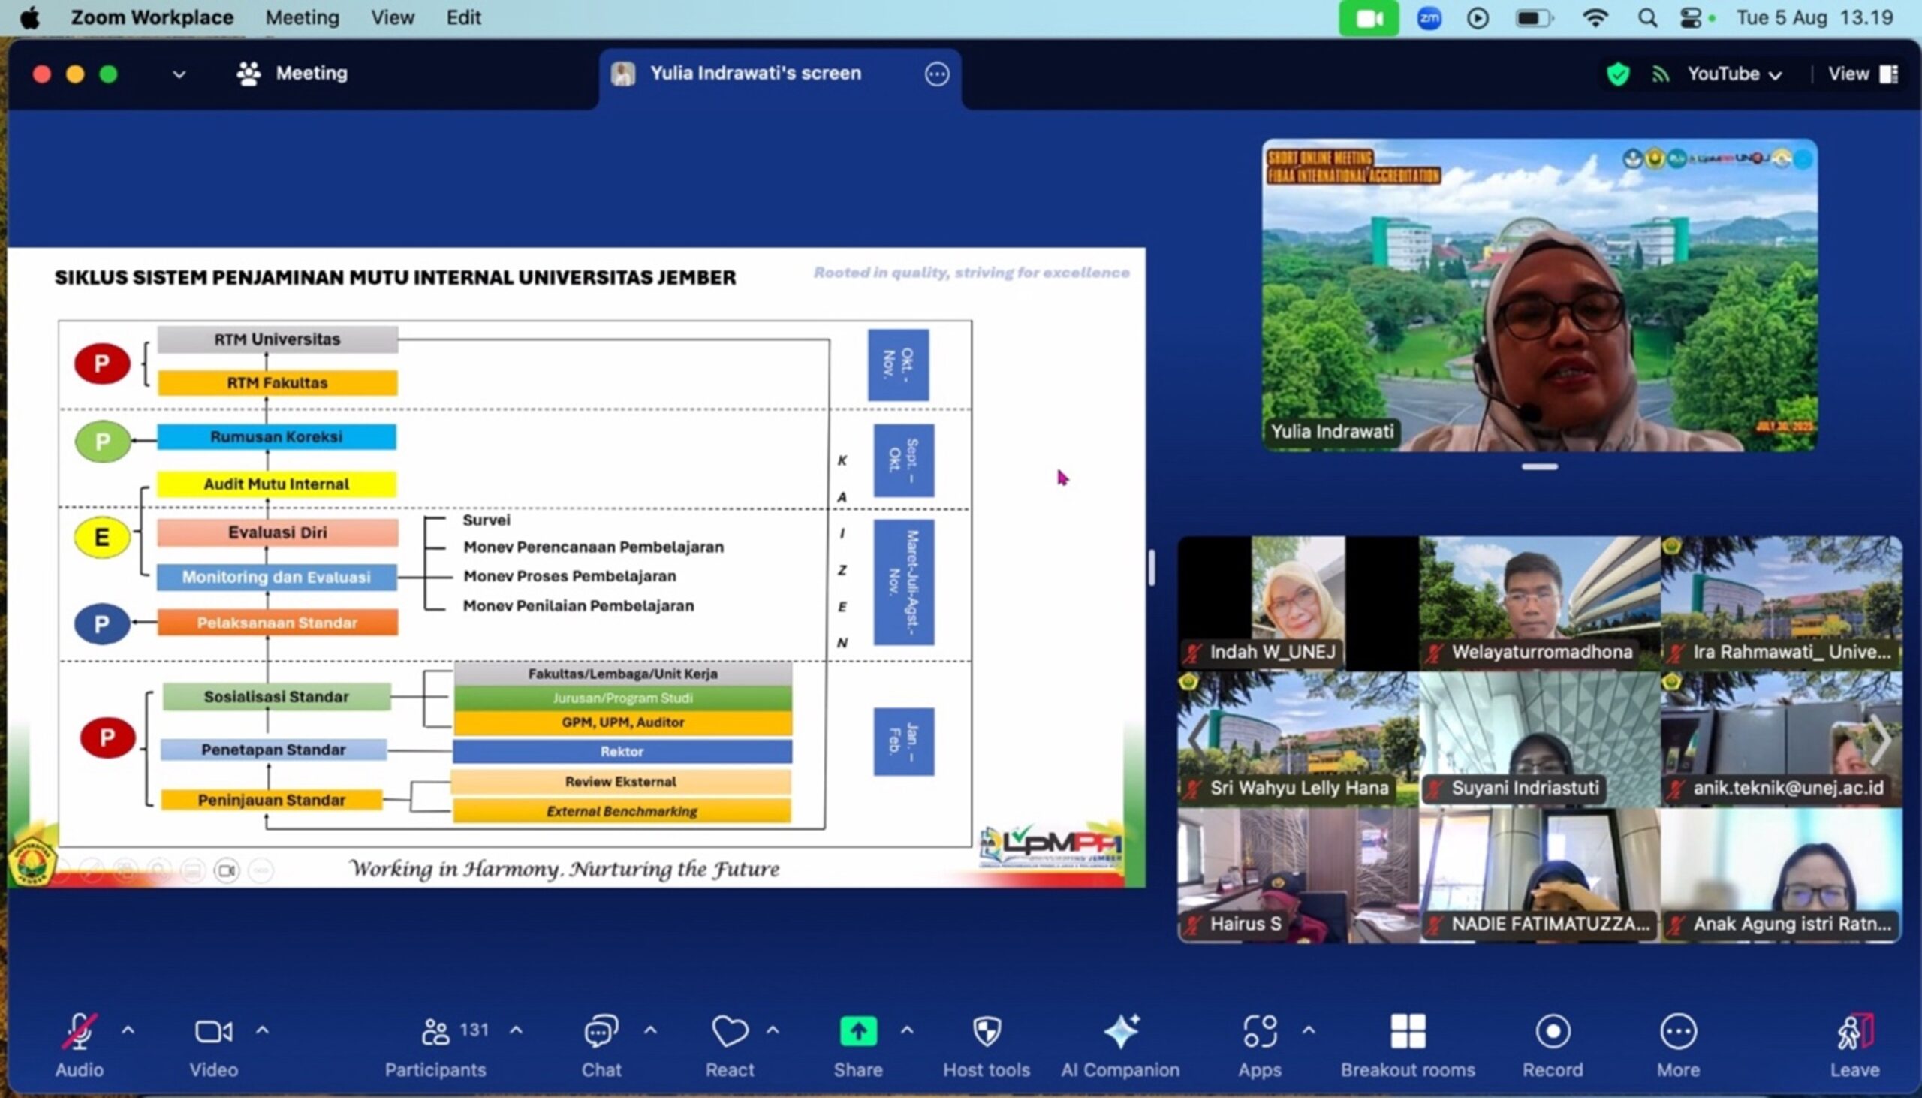
Task: Click the Leave meeting button
Action: (1854, 1032)
